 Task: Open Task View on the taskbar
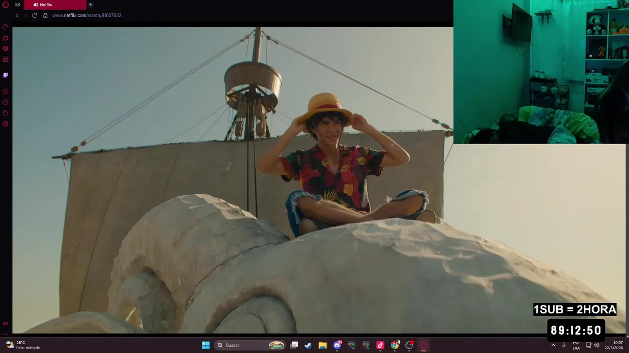tap(294, 345)
